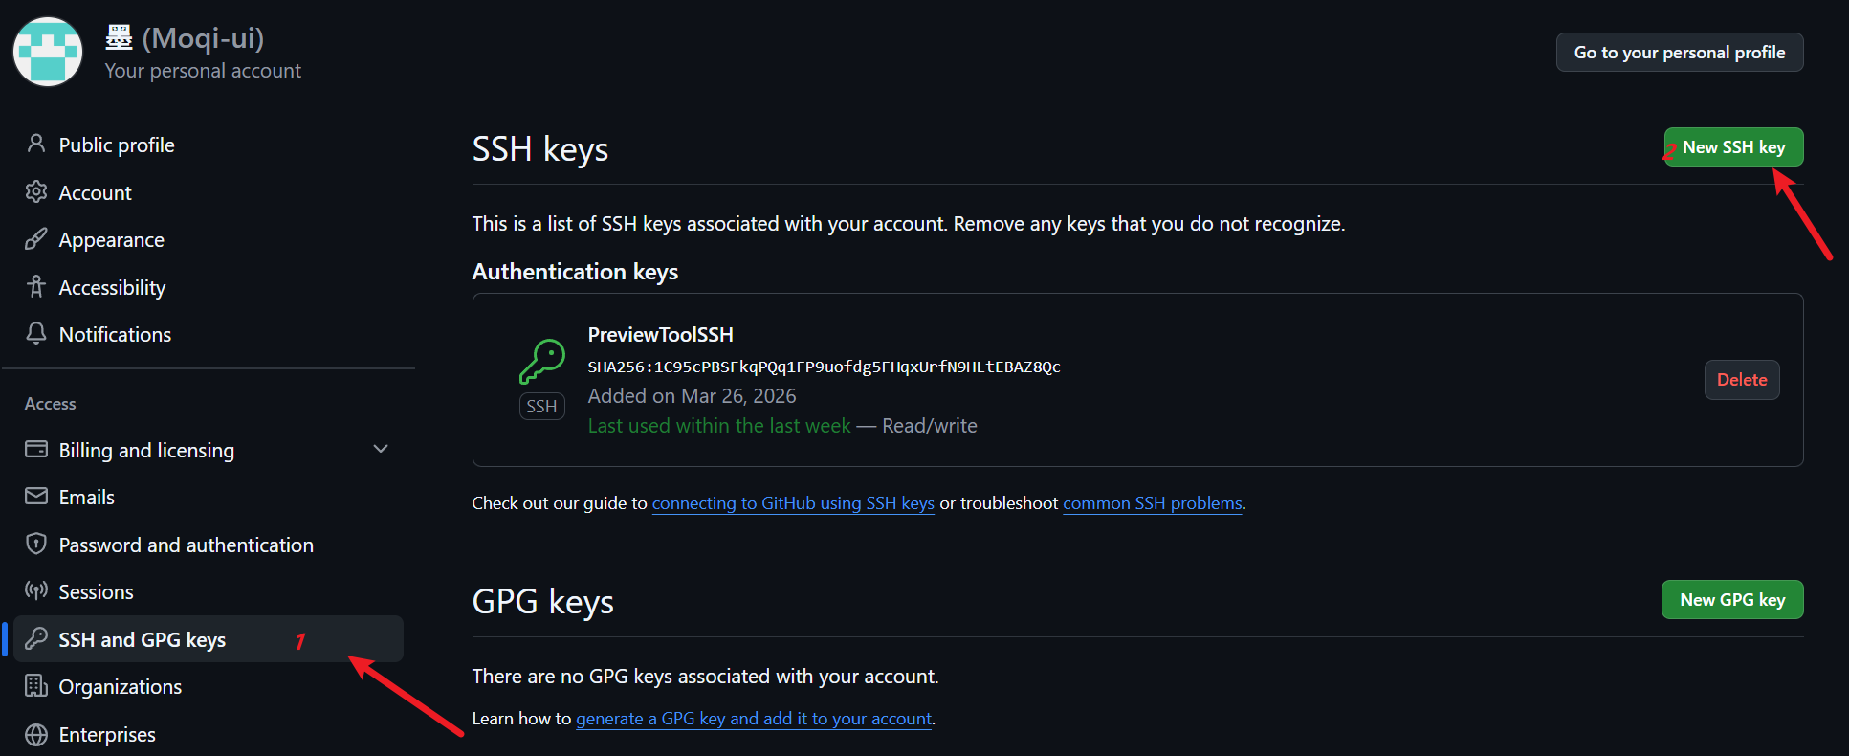Expand Billing and licensing chevron

[x=381, y=449]
